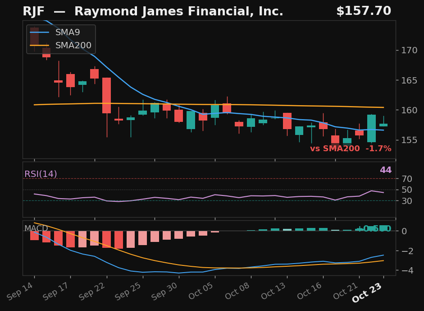Click the MACD panel label
424x311 pixels.
coord(36,228)
